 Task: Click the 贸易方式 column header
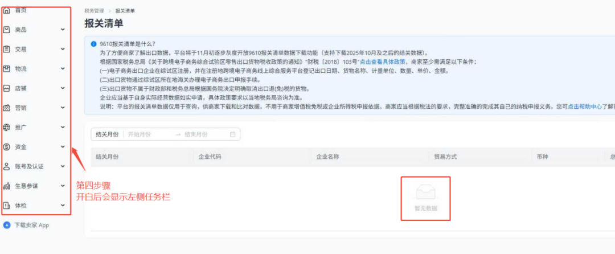(x=445, y=157)
